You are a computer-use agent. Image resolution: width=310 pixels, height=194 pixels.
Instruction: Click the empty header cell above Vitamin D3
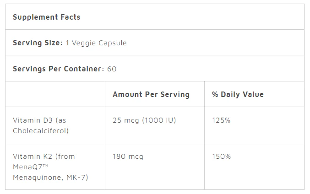(x=55, y=94)
